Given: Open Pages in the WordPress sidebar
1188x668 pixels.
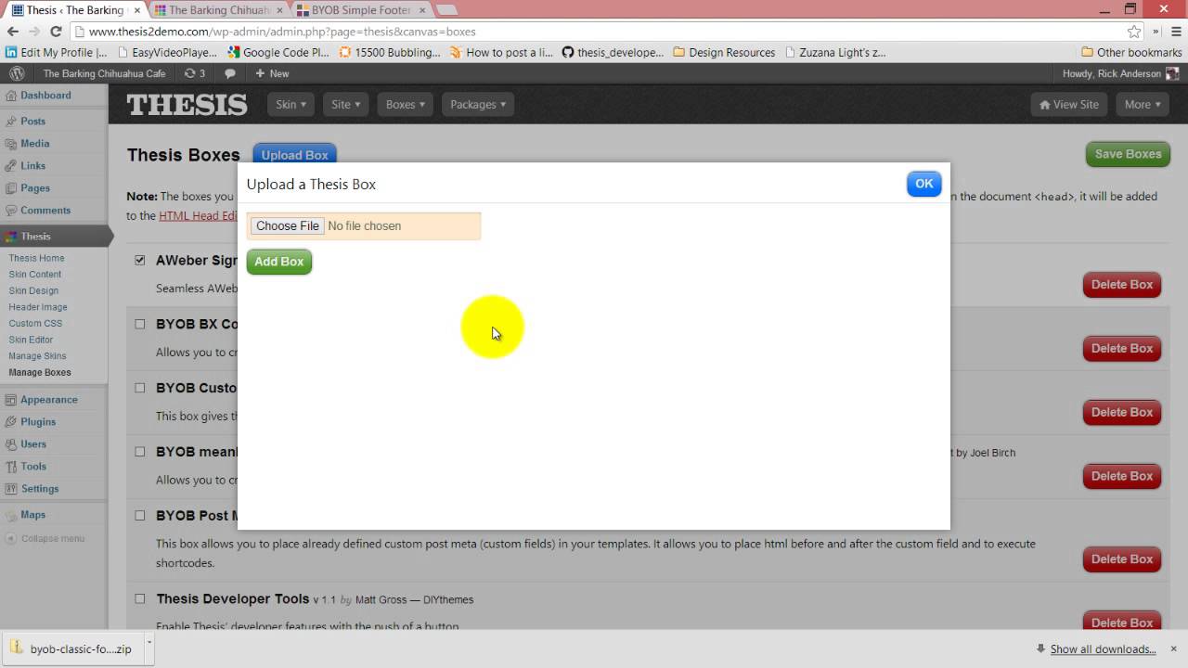Looking at the screenshot, I should click(35, 188).
